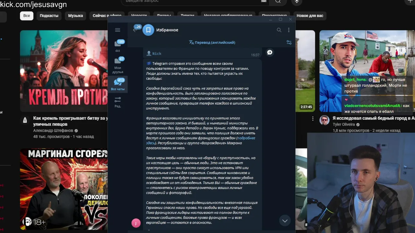Click the 189 badge on dct folder
This screenshot has width=415, height=233.
[x=121, y=42]
